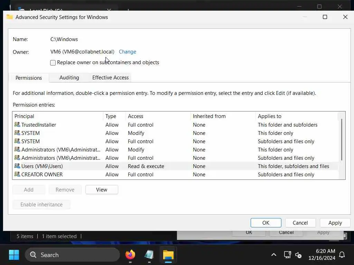The image size is (354, 265).
Task: Click the C:\Windows name value
Action: pyautogui.click(x=64, y=39)
